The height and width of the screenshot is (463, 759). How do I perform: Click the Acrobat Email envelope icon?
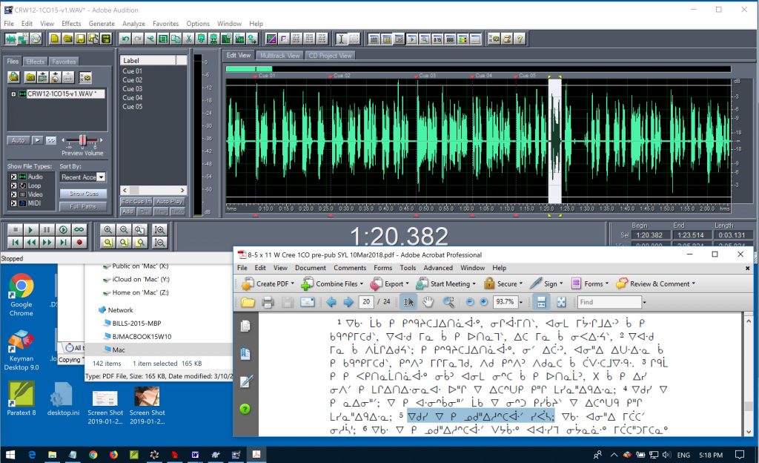coord(308,302)
